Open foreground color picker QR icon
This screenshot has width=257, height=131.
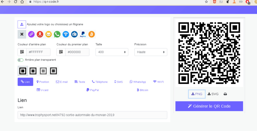point(61,52)
